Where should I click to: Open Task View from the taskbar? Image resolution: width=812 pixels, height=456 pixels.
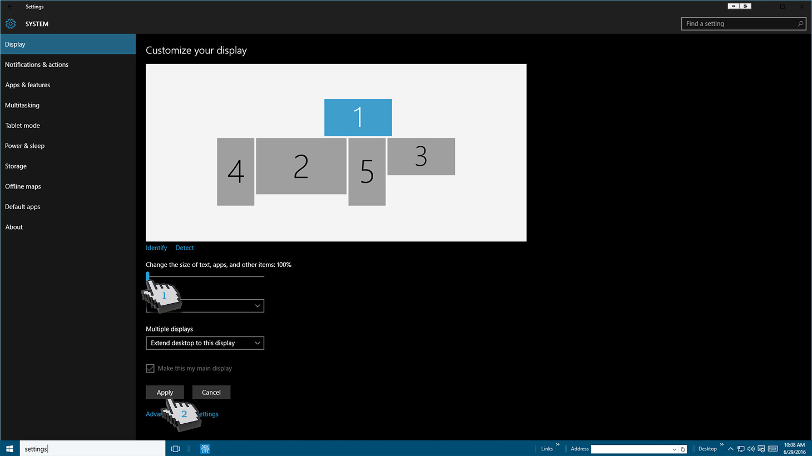[176, 449]
